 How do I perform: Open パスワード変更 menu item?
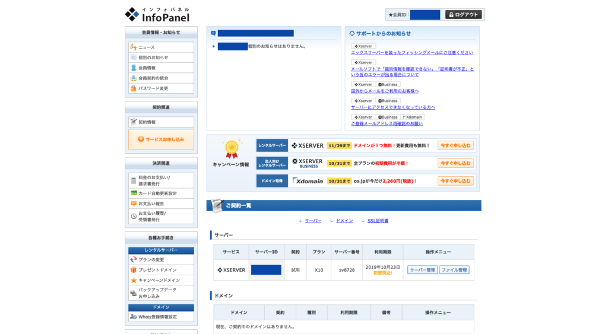[x=161, y=88]
